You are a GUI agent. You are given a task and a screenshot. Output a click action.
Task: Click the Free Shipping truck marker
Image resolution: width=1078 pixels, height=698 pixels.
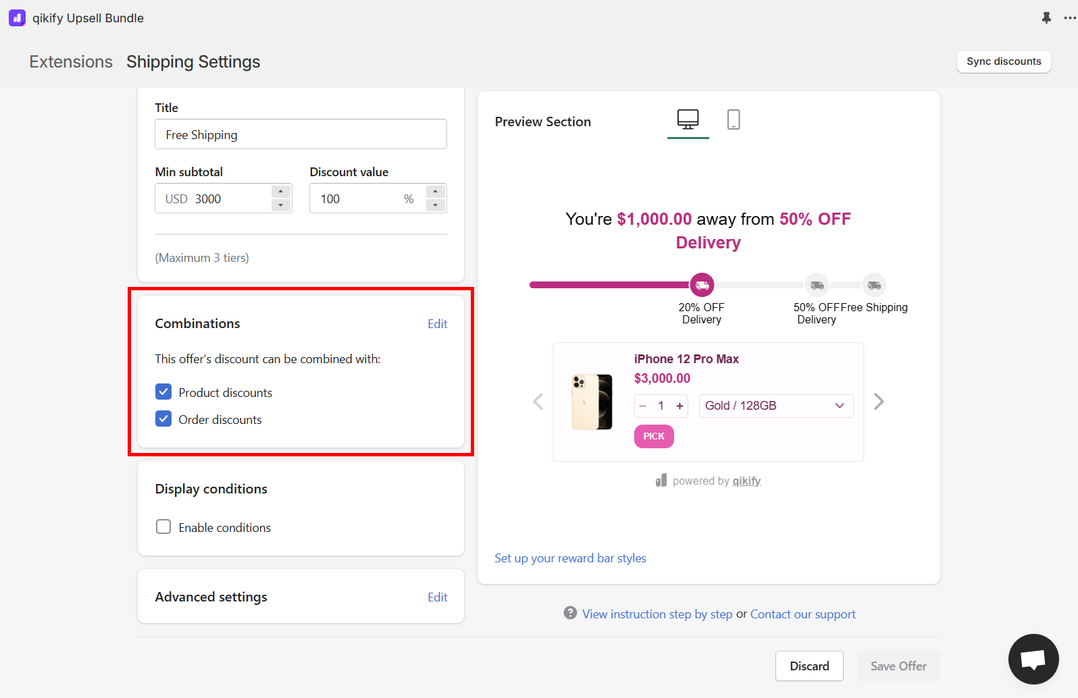pos(874,285)
